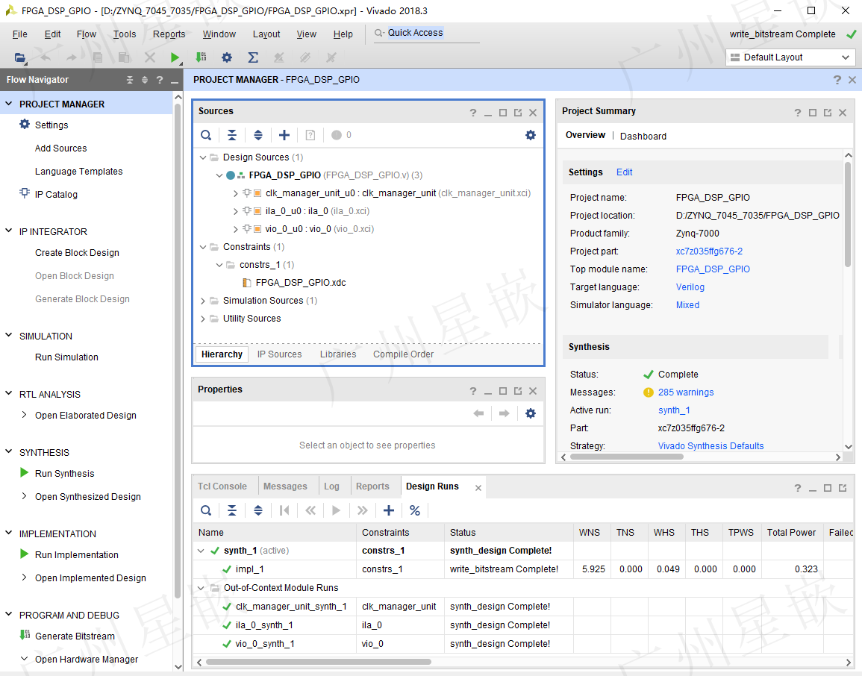Click Create Block Design

pos(77,253)
